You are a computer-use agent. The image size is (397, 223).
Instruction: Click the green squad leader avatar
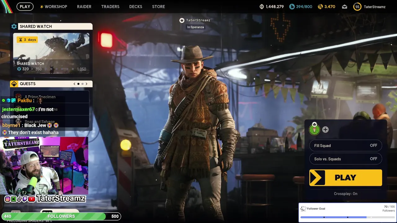pos(314,129)
